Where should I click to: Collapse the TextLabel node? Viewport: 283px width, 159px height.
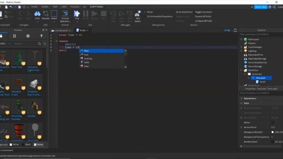249,78
